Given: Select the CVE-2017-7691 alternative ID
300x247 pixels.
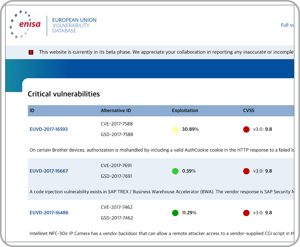Looking at the screenshot, I should pyautogui.click(x=116, y=166).
